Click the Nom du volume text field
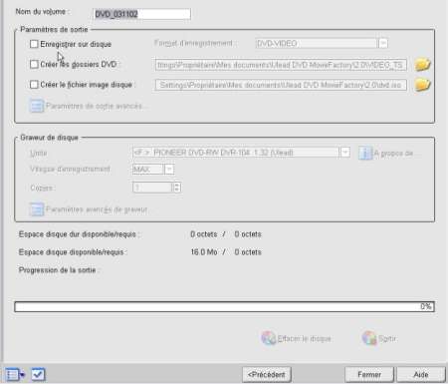The image size is (448, 384). [x=142, y=14]
